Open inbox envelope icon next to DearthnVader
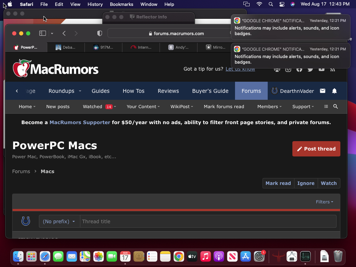This screenshot has width=356, height=267. [322, 91]
